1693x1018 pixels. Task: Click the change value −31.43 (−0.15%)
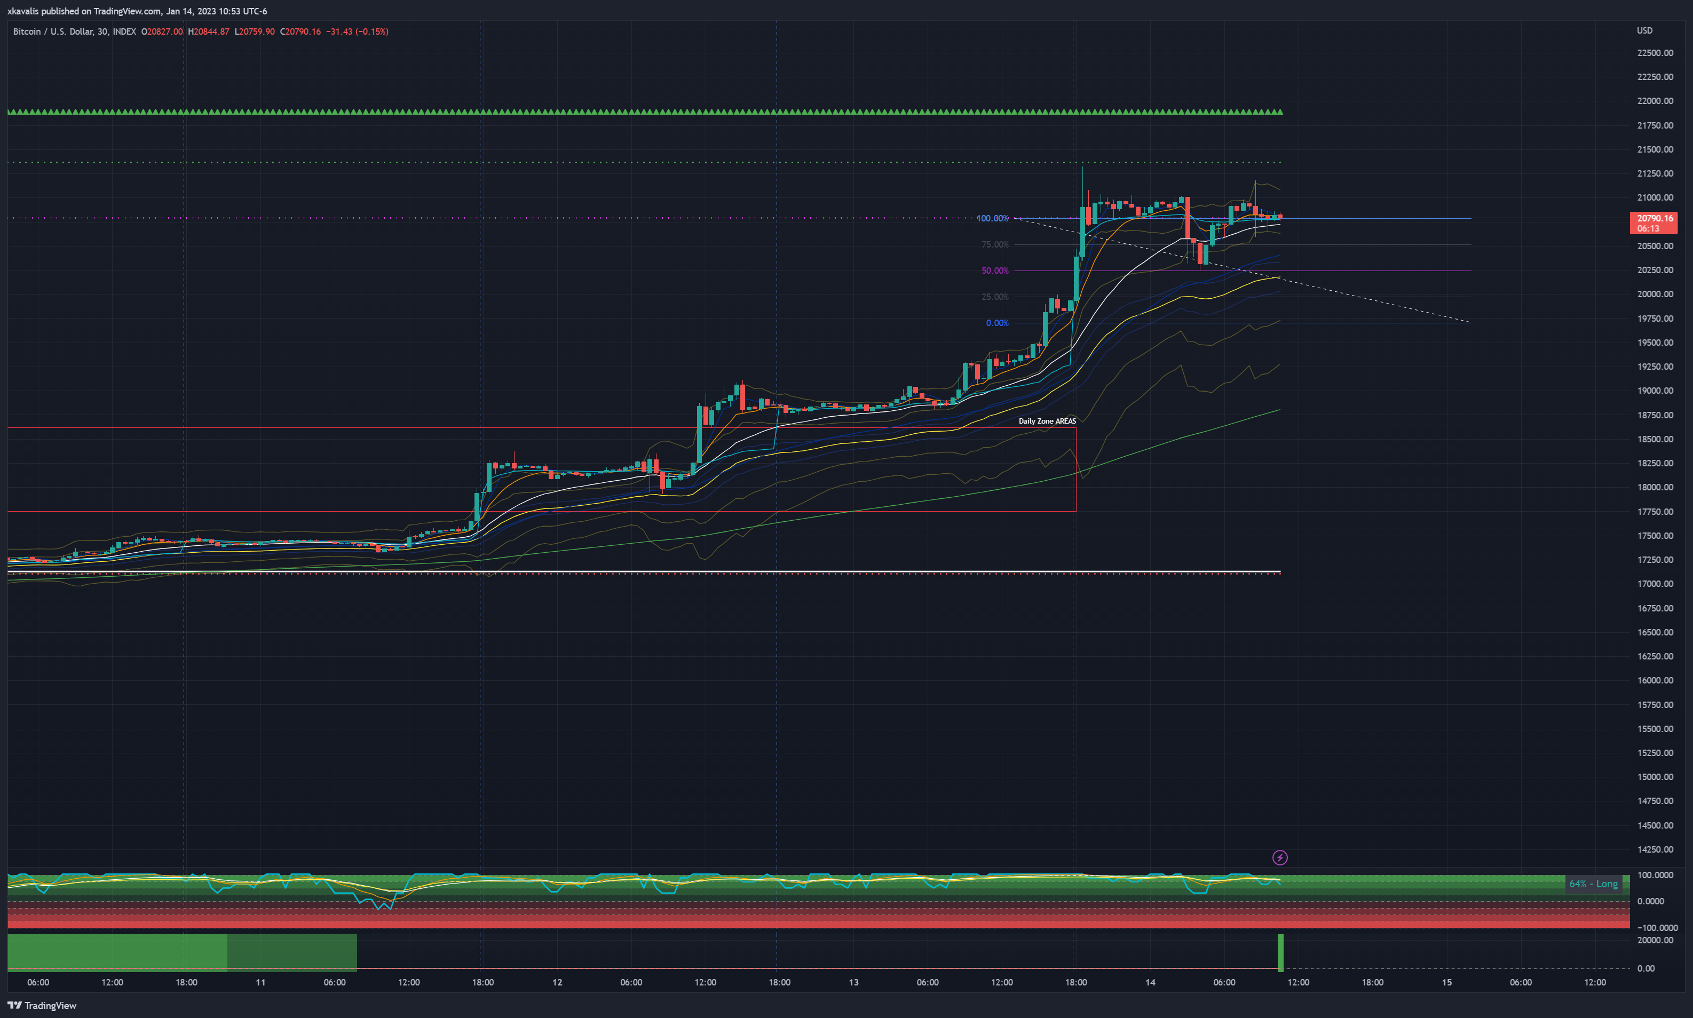click(x=357, y=31)
